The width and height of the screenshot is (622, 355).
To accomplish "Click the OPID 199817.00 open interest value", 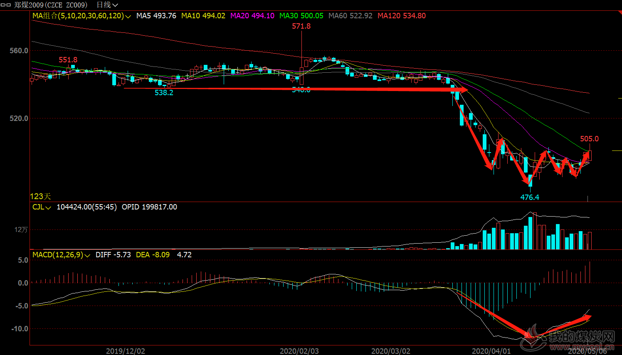I will pyautogui.click(x=149, y=207).
